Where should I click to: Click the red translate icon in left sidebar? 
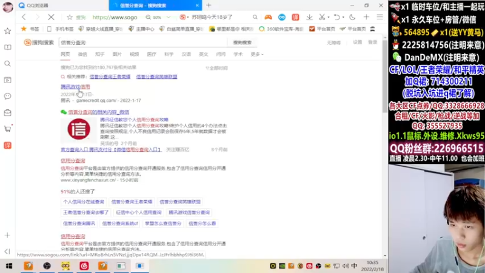[x=7, y=145]
